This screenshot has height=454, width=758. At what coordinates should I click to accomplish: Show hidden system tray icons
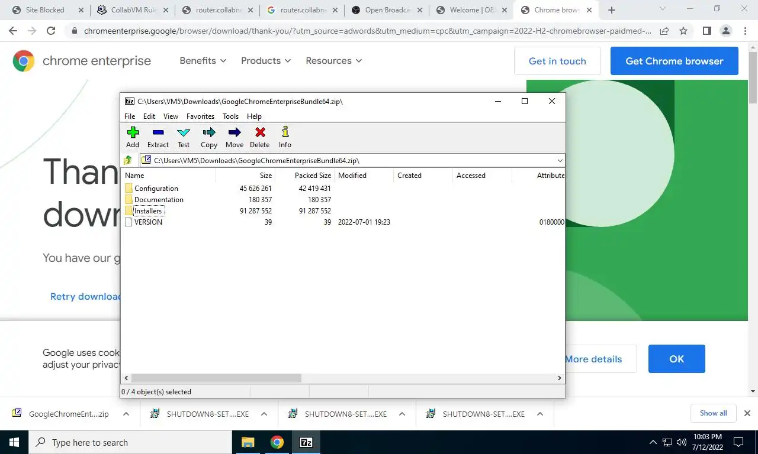tap(653, 442)
